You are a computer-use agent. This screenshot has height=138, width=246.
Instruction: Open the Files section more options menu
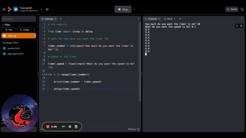click(34, 30)
